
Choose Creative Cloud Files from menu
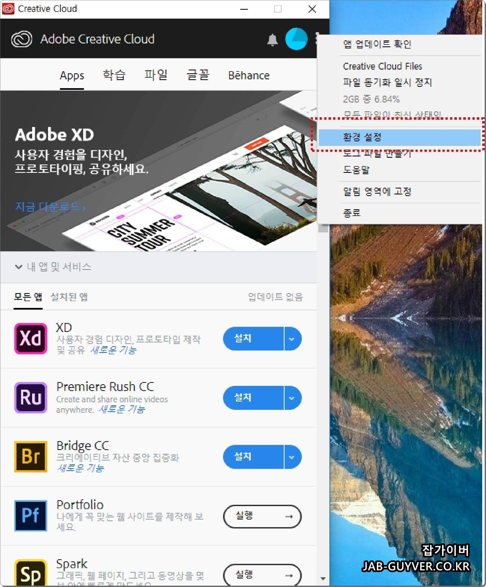399,66
